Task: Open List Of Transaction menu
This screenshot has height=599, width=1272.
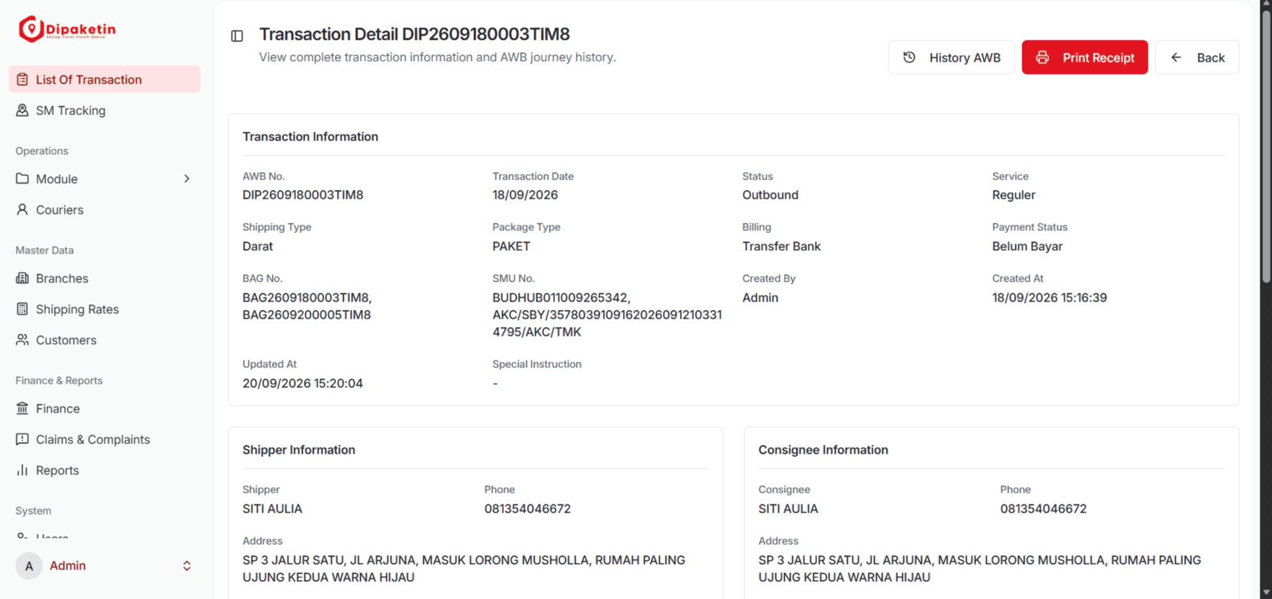Action: click(x=104, y=80)
